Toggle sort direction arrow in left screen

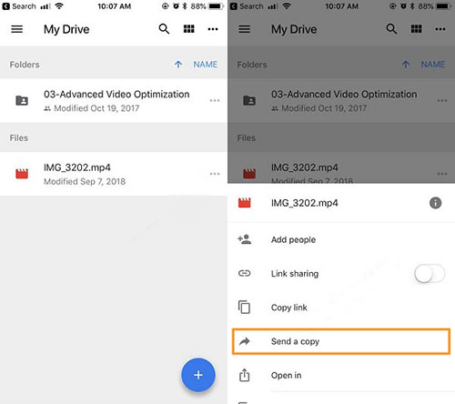click(178, 65)
